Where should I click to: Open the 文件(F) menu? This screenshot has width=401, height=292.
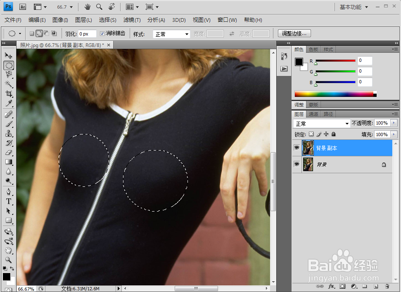coord(13,20)
